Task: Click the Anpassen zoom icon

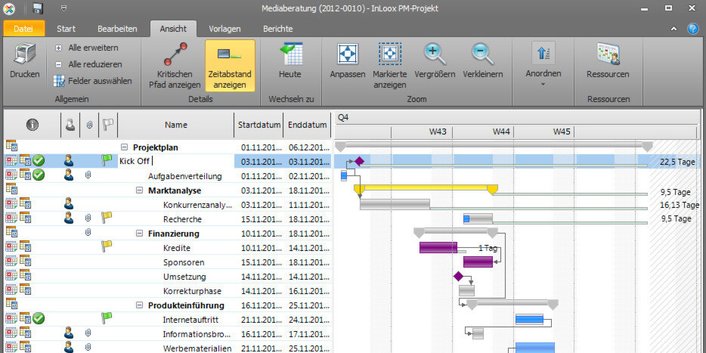Action: tap(348, 54)
